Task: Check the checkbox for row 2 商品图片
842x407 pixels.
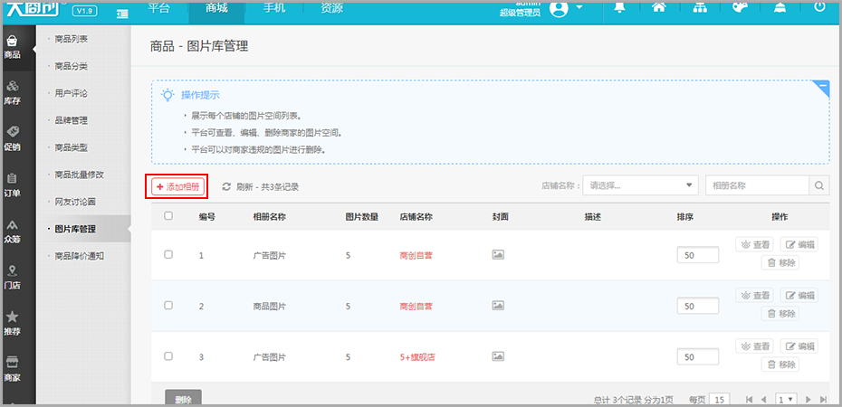Action: click(x=168, y=305)
